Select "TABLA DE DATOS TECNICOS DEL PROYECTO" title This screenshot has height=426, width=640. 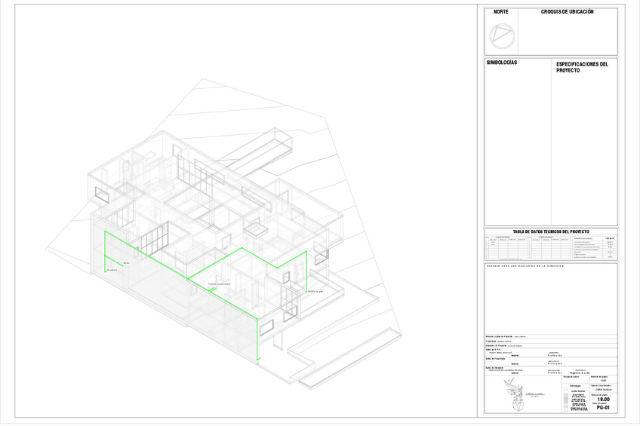(551, 231)
